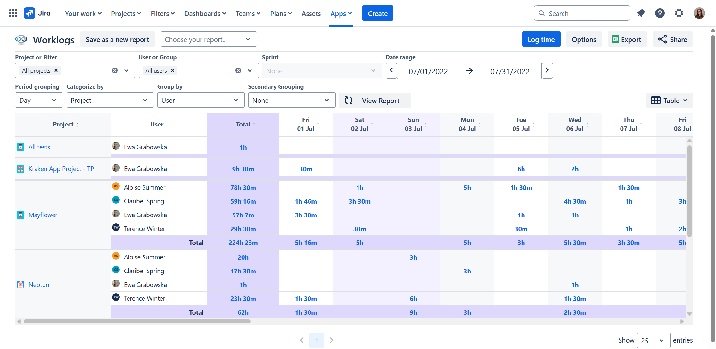Open the notifications icon
The width and height of the screenshot is (716, 349).
click(641, 13)
